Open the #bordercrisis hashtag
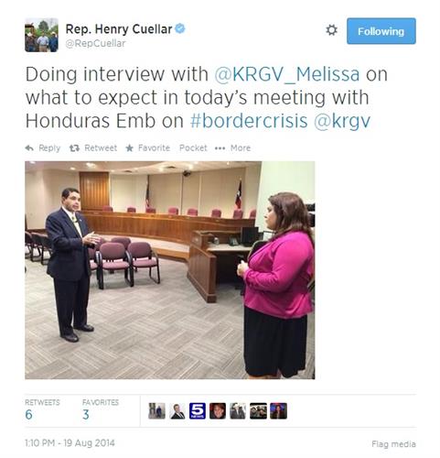This screenshot has height=458, width=440. (x=249, y=121)
